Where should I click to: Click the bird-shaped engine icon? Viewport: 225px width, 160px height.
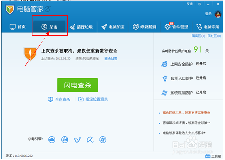pos(78,140)
